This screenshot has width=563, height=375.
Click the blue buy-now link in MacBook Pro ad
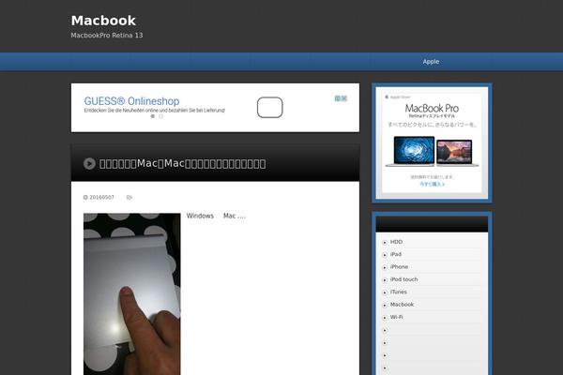(x=432, y=184)
